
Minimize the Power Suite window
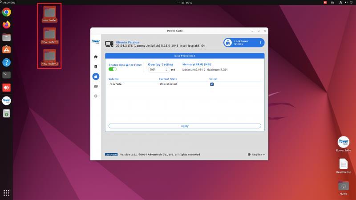click(x=252, y=31)
